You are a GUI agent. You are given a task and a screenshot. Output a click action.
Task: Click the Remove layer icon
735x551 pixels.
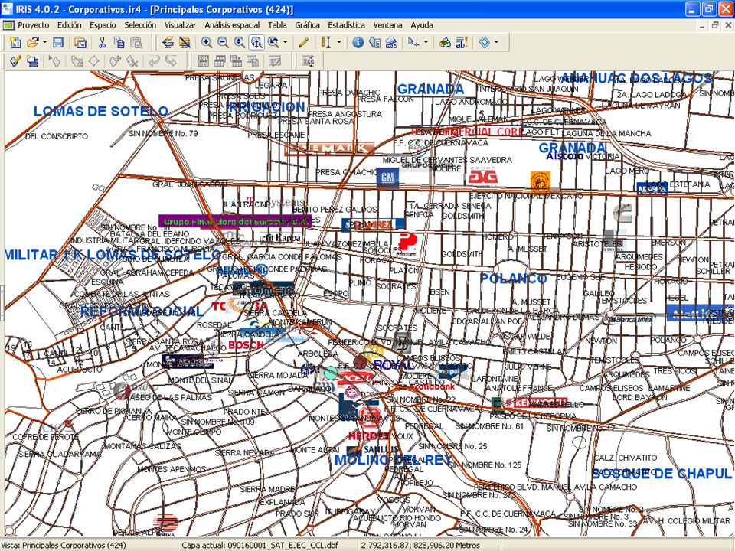[185, 43]
